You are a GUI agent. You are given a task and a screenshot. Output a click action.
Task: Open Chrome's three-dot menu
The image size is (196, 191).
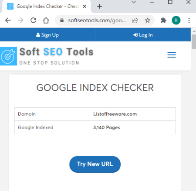pos(189,20)
